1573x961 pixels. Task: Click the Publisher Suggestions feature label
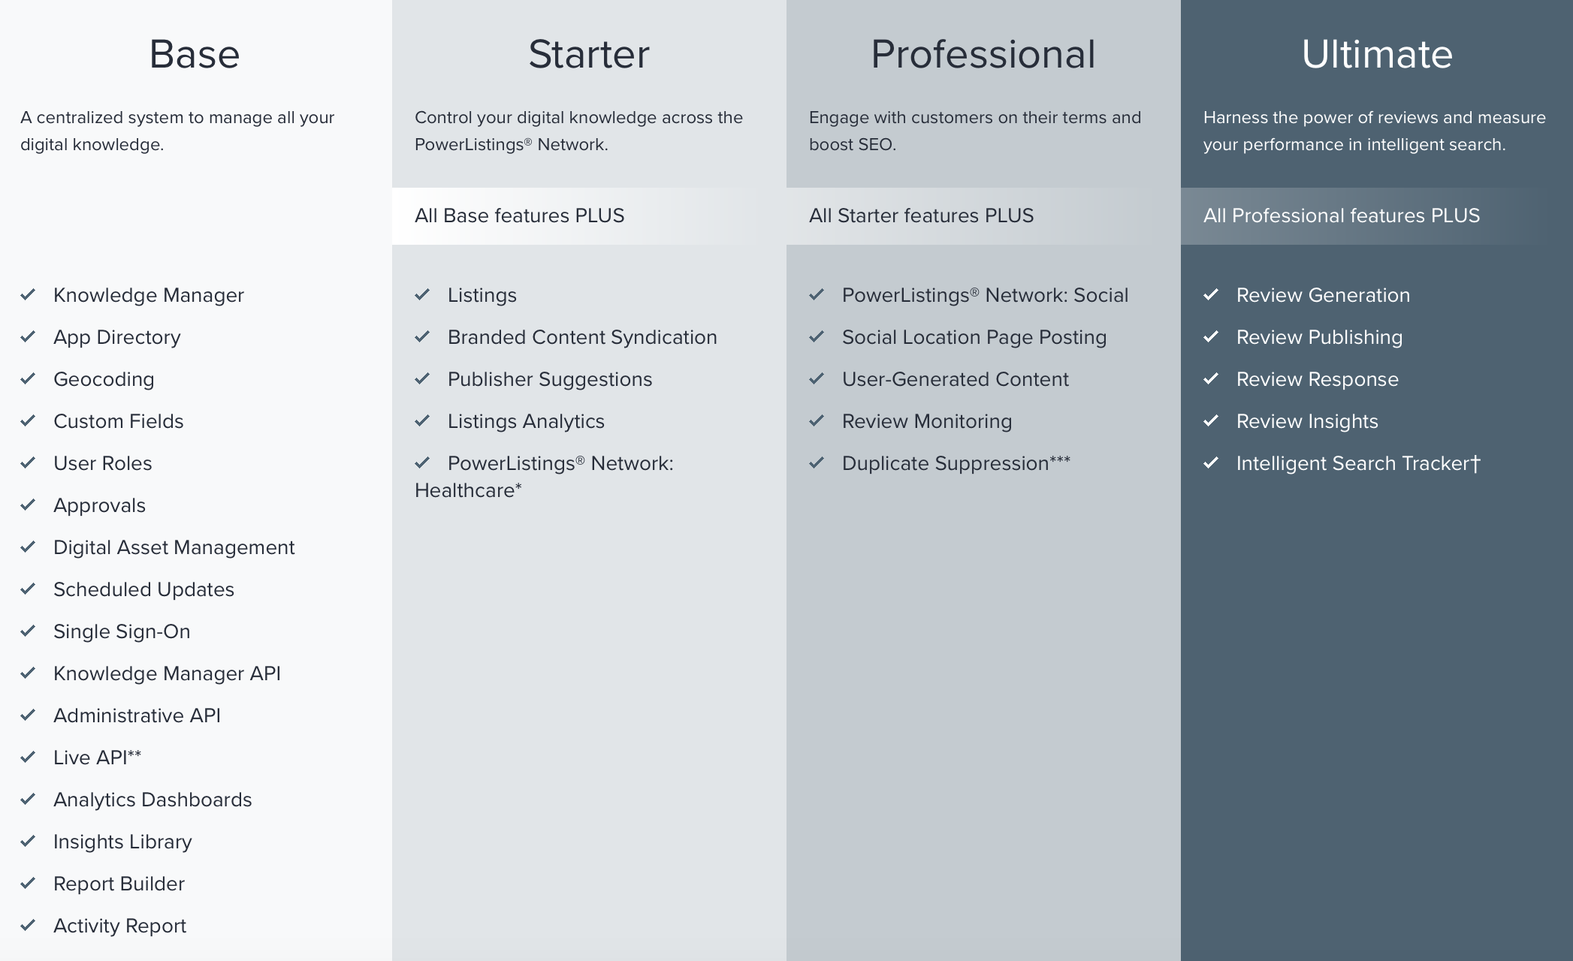(550, 379)
